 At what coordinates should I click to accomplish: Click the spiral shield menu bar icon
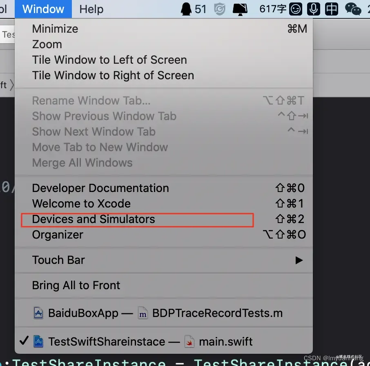point(220,9)
